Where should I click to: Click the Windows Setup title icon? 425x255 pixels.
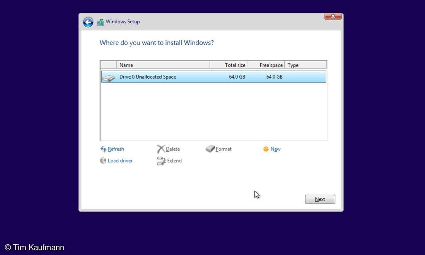(101, 22)
